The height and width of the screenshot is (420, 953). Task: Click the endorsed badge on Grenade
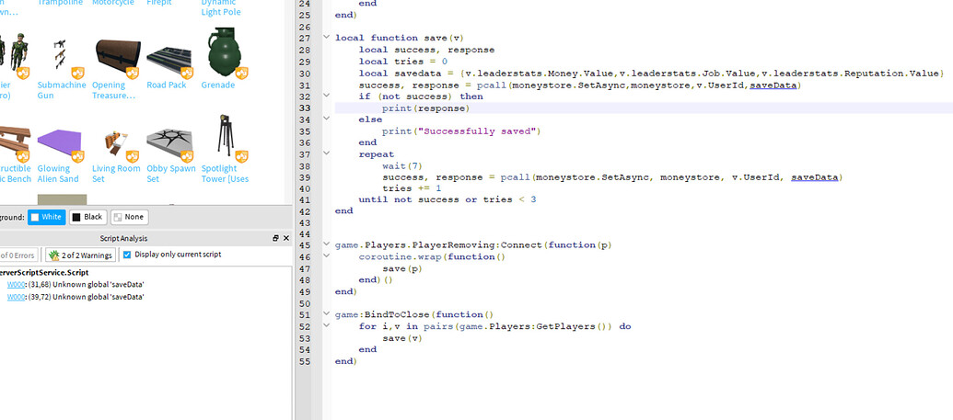coord(241,74)
